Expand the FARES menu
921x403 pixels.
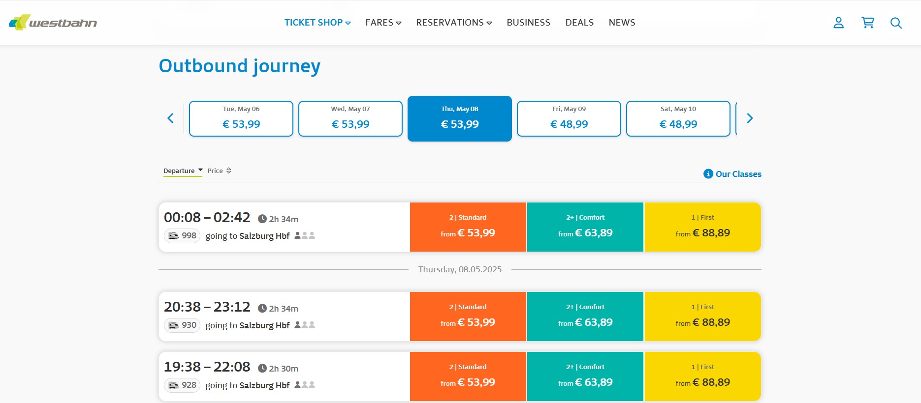[383, 23]
